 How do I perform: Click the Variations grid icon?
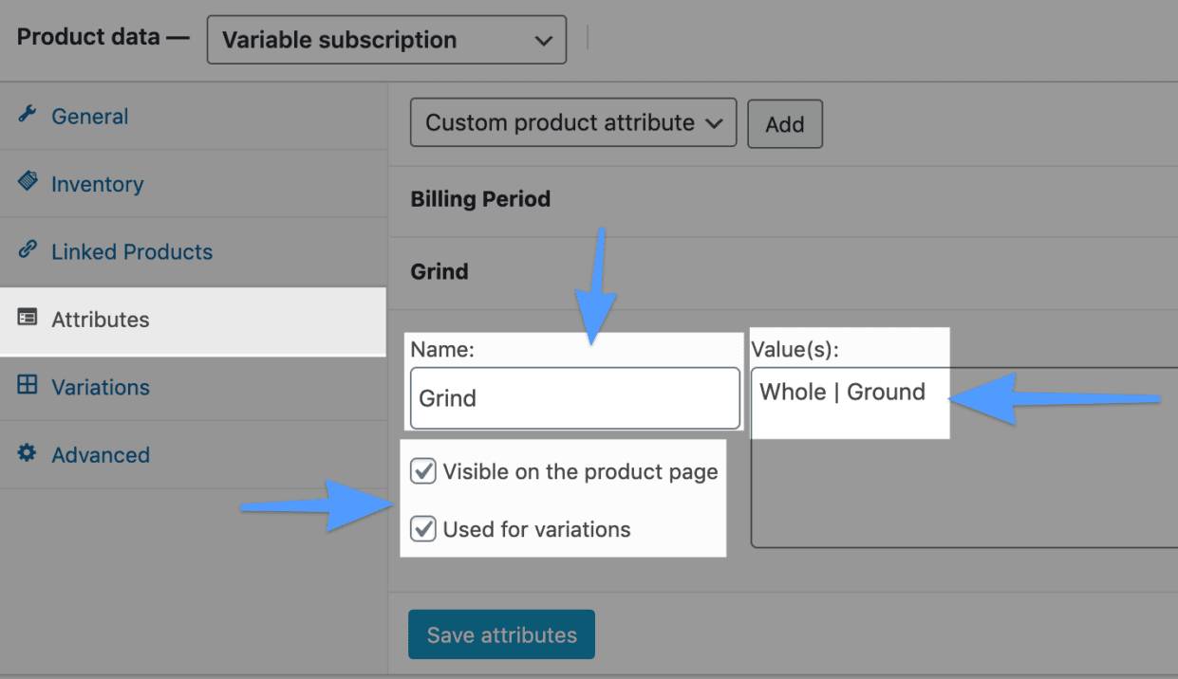click(x=28, y=385)
